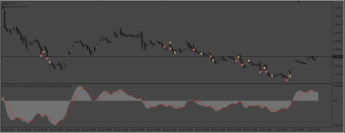Click the '5 Jul 11:00' time label
Viewport: 345px width, 133px height.
(x=314, y=130)
